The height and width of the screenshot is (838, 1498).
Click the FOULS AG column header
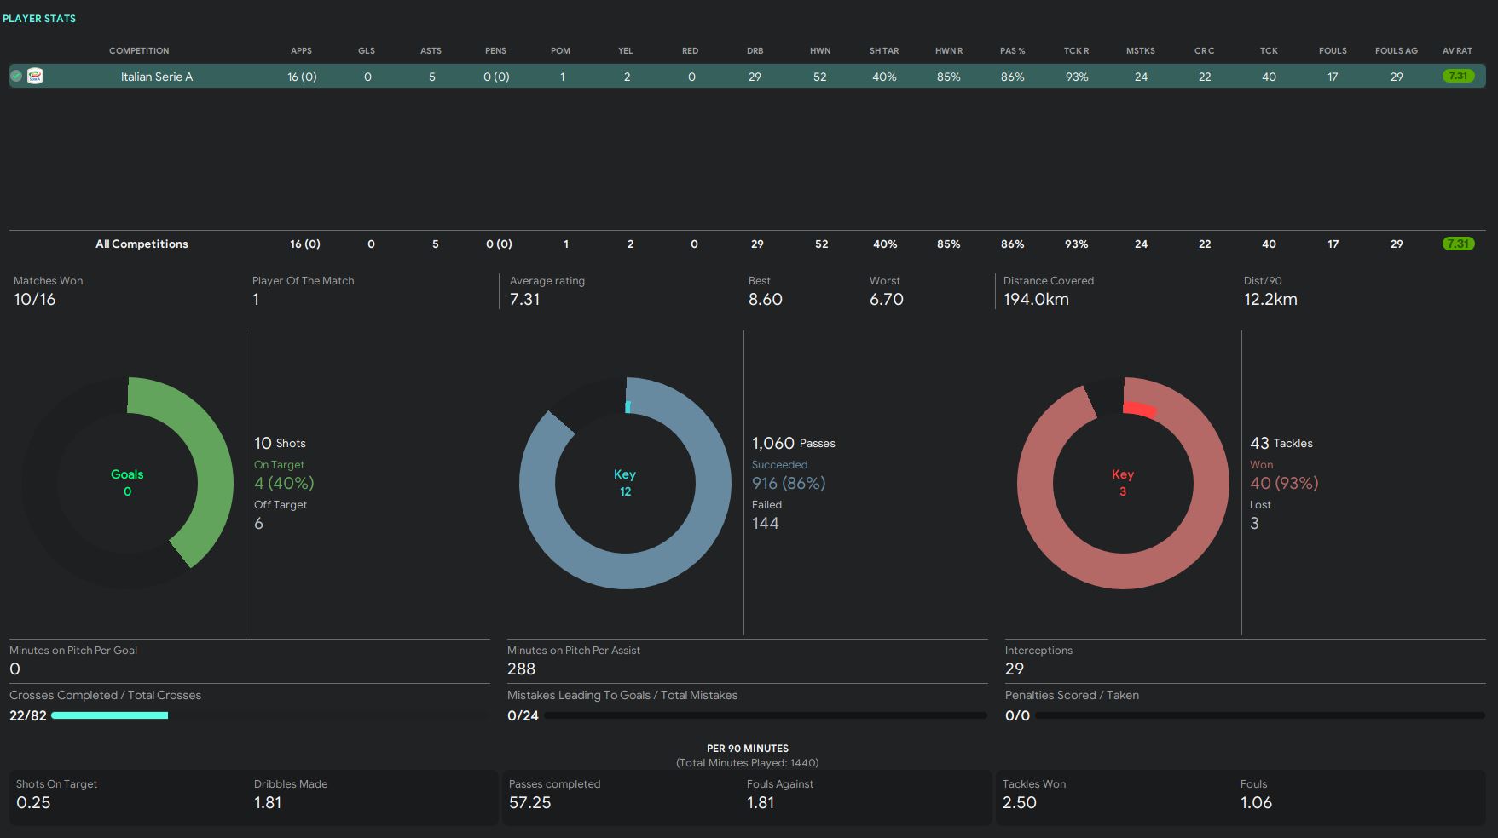pos(1396,50)
